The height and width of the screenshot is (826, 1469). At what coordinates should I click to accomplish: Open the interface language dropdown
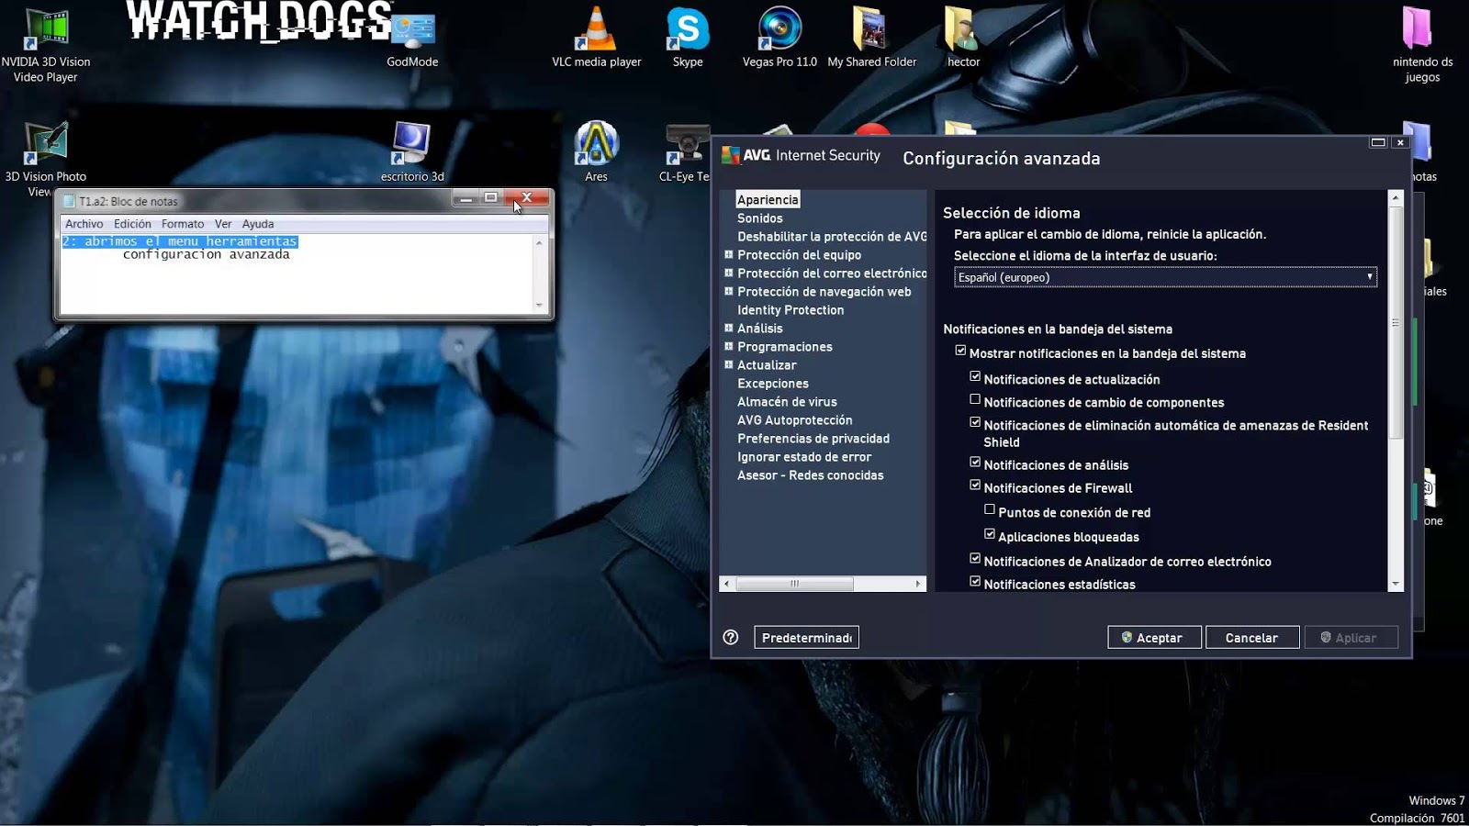pos(1165,277)
